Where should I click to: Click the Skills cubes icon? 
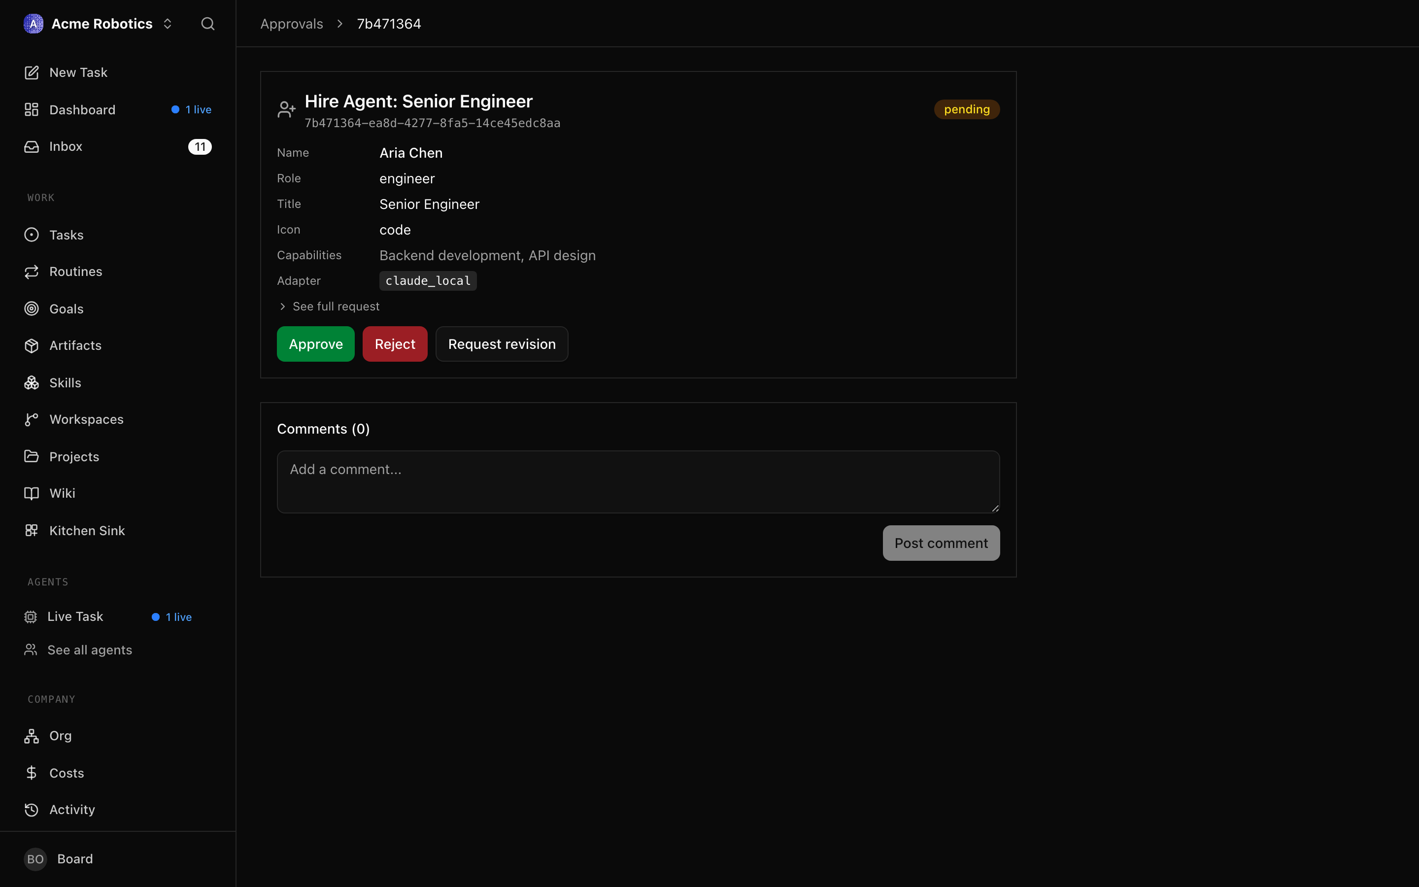32,382
